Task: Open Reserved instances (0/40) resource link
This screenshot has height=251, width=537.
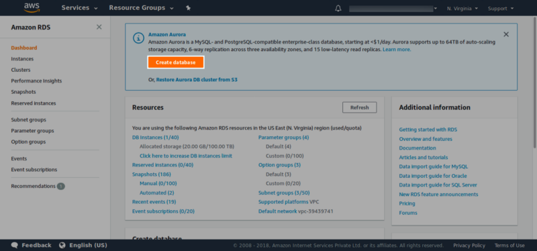Action: click(162, 164)
